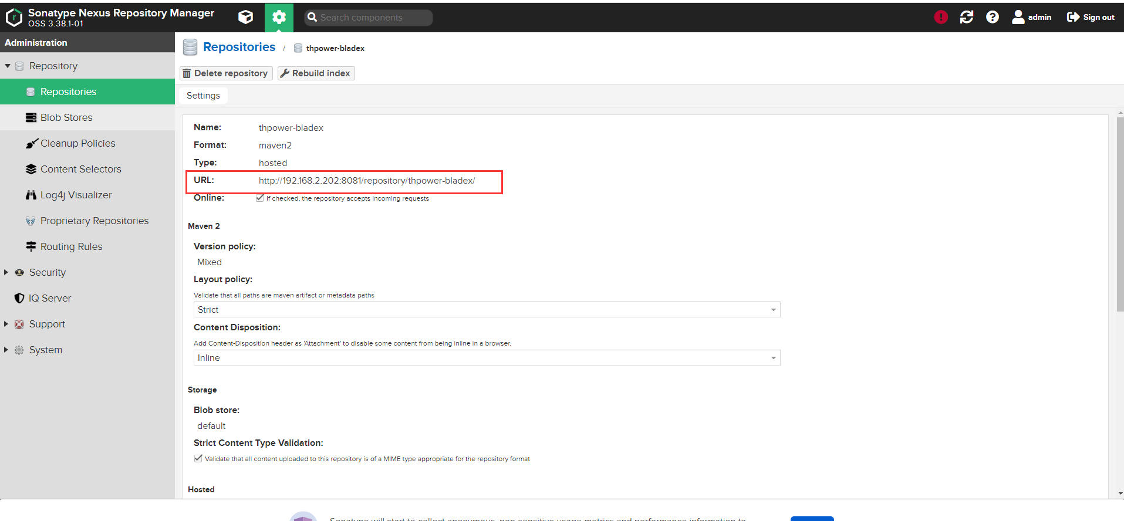Viewport: 1124px width, 521px height.
Task: Click the 'thpower-bladex' Name value
Action: [x=291, y=128]
